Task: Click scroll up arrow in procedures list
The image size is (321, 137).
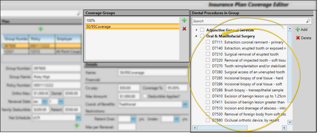Action: (290, 29)
